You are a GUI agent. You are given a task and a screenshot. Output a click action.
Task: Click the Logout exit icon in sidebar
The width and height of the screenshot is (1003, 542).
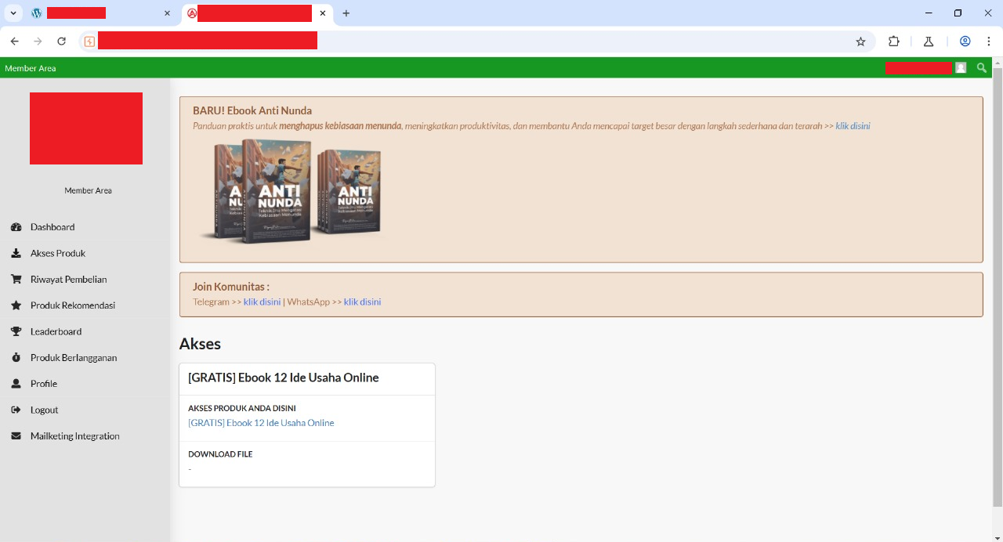click(x=16, y=410)
